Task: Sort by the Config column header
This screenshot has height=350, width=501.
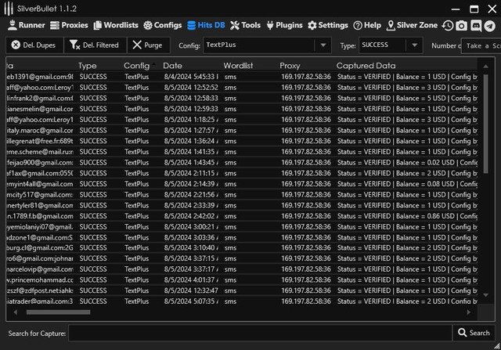Action: [x=136, y=66]
